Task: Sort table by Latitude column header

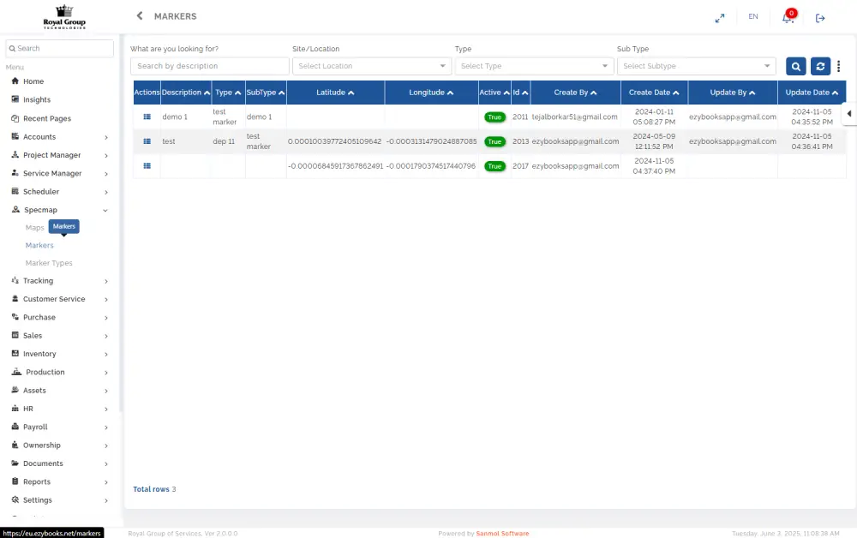Action: [x=335, y=93]
